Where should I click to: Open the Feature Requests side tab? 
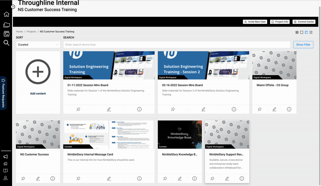pyautogui.click(x=4, y=92)
